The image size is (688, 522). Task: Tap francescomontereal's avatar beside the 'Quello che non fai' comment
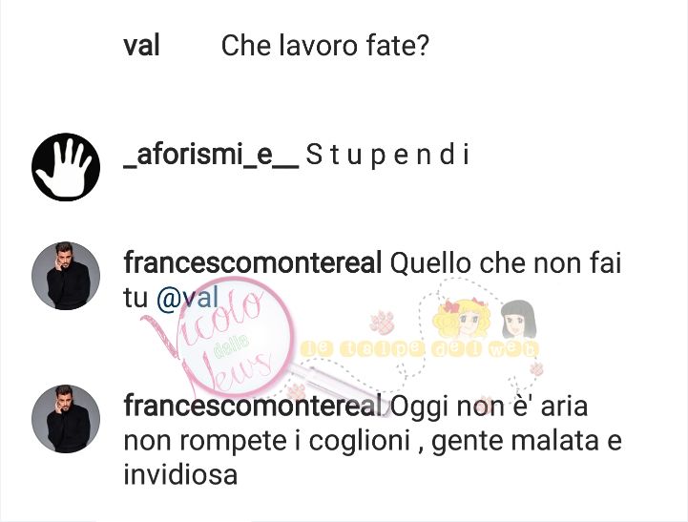pos(66,276)
